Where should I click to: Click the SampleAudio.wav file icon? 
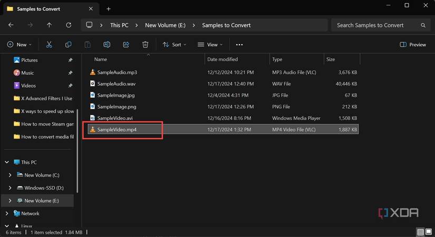[93, 84]
